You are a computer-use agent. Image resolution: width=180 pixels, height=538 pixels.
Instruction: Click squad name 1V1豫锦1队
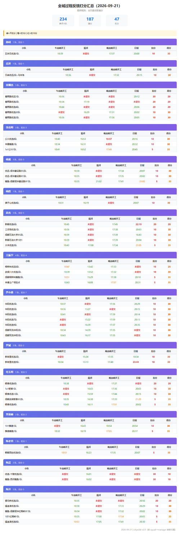click(x=11, y=426)
